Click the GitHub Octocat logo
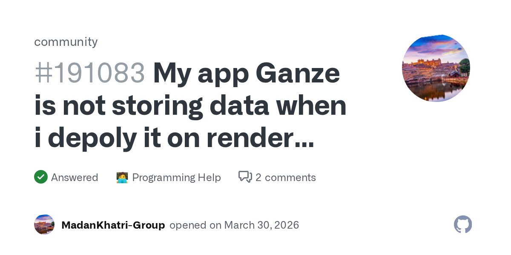Viewport: 511px width, 255px height. click(x=463, y=224)
